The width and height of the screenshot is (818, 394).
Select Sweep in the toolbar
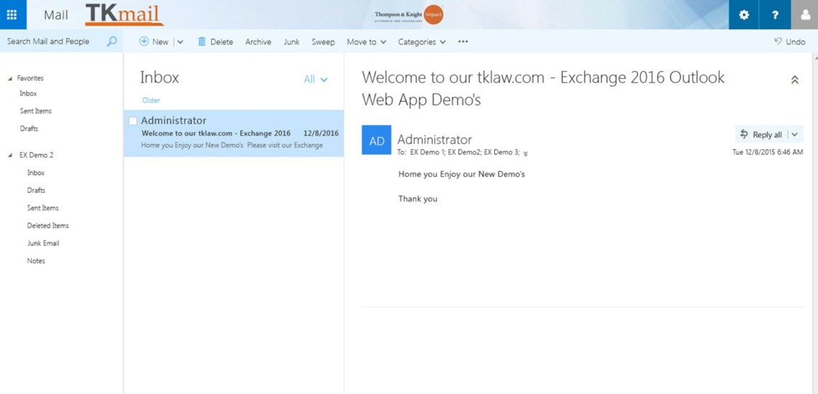click(x=323, y=42)
